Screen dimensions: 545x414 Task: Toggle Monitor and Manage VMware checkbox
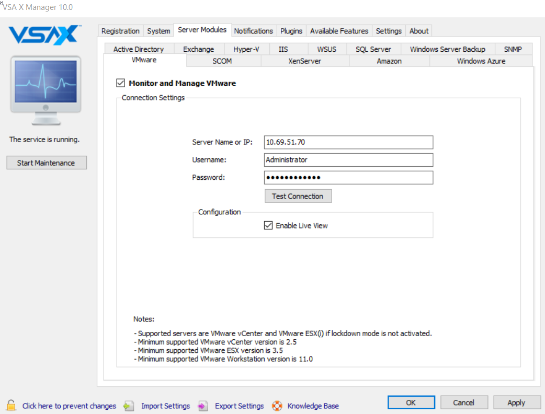121,83
